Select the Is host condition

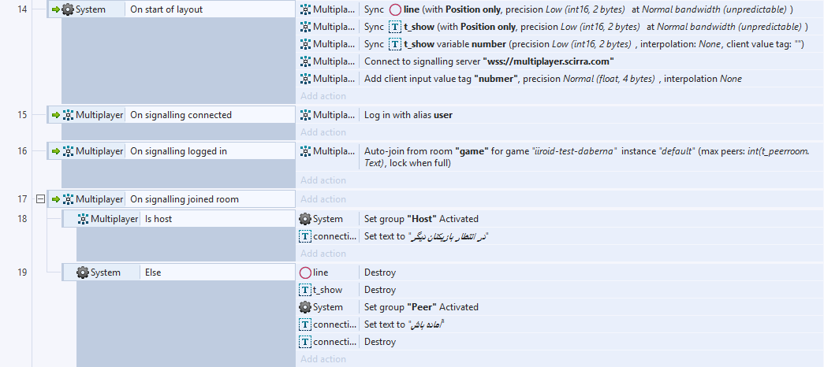pyautogui.click(x=158, y=219)
